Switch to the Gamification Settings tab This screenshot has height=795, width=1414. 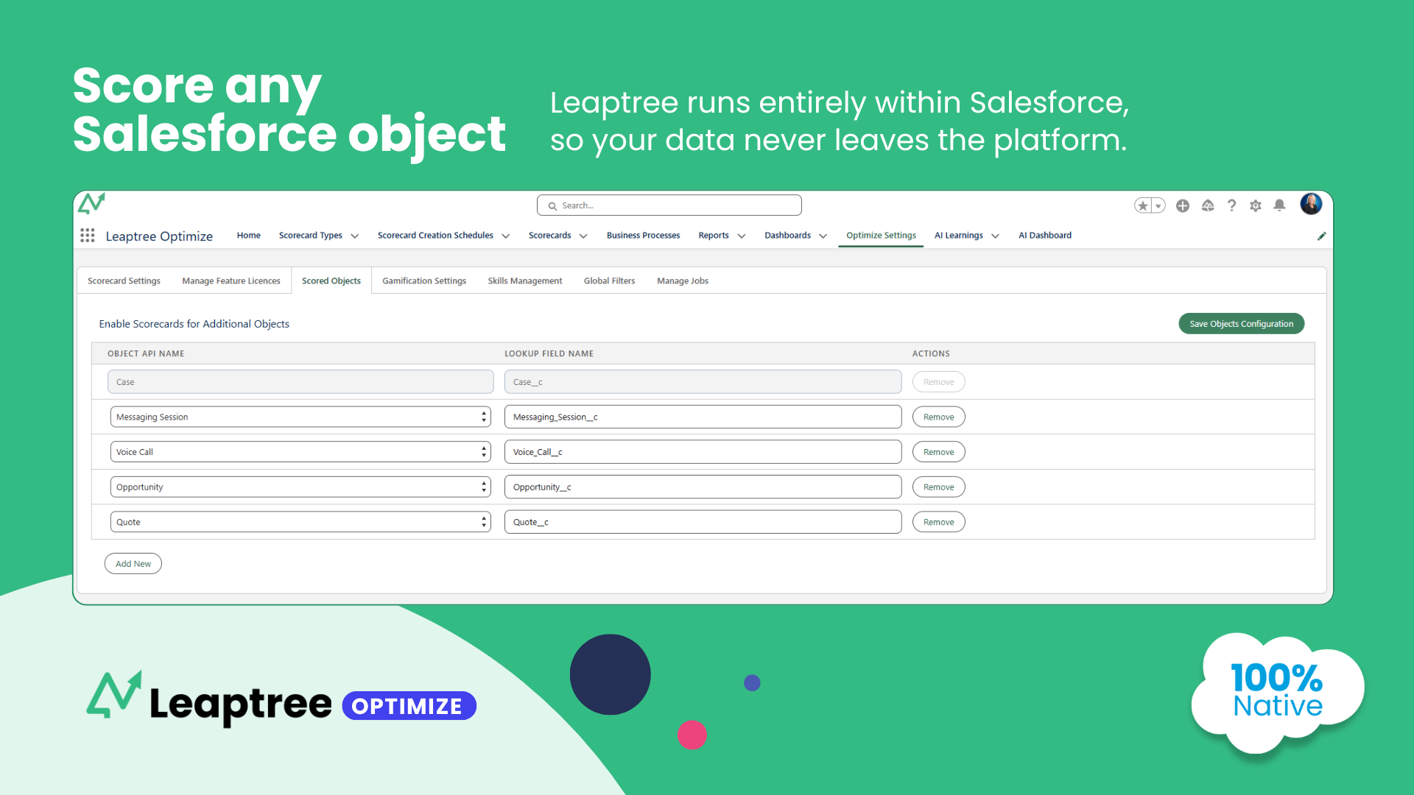click(x=423, y=280)
